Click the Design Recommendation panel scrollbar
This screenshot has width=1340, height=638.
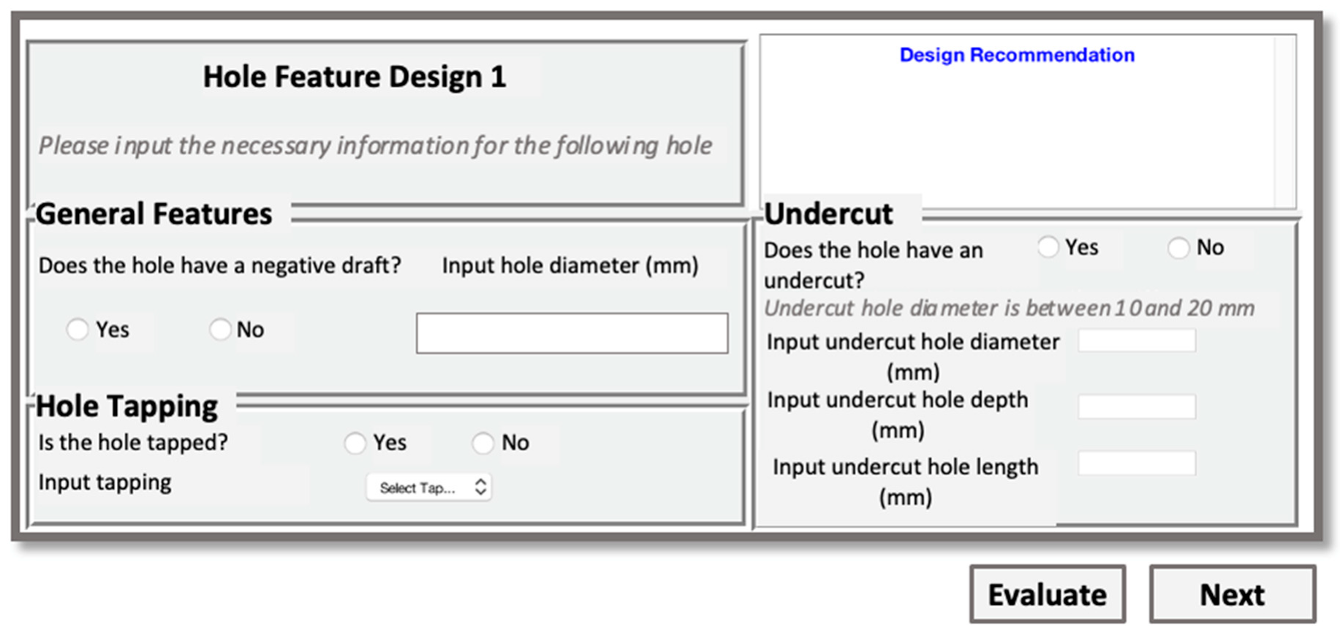[1284, 121]
